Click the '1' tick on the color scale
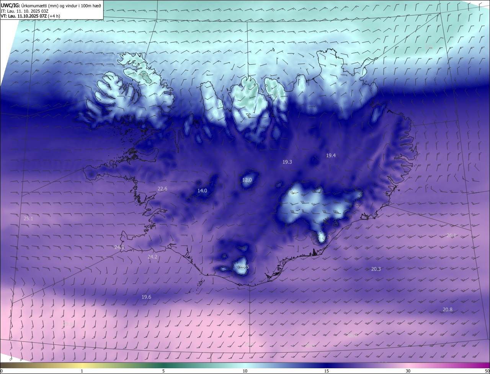 82,371
